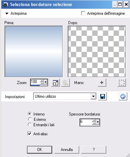Screen dimensions: 130x157
Task: Open the Spessore bordatura slider dropdown arrow
Action: point(98,122)
